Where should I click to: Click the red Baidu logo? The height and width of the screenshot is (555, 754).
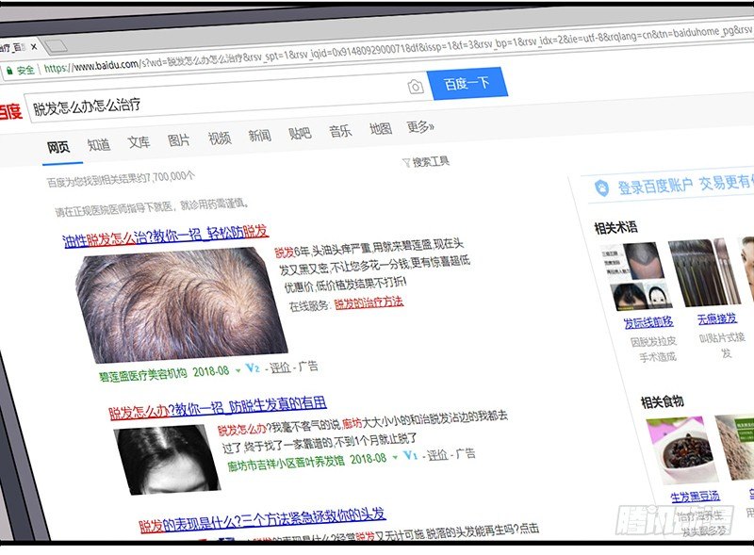click(x=10, y=111)
